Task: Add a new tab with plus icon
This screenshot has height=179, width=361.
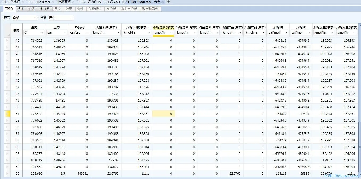Action: click(168, 2)
